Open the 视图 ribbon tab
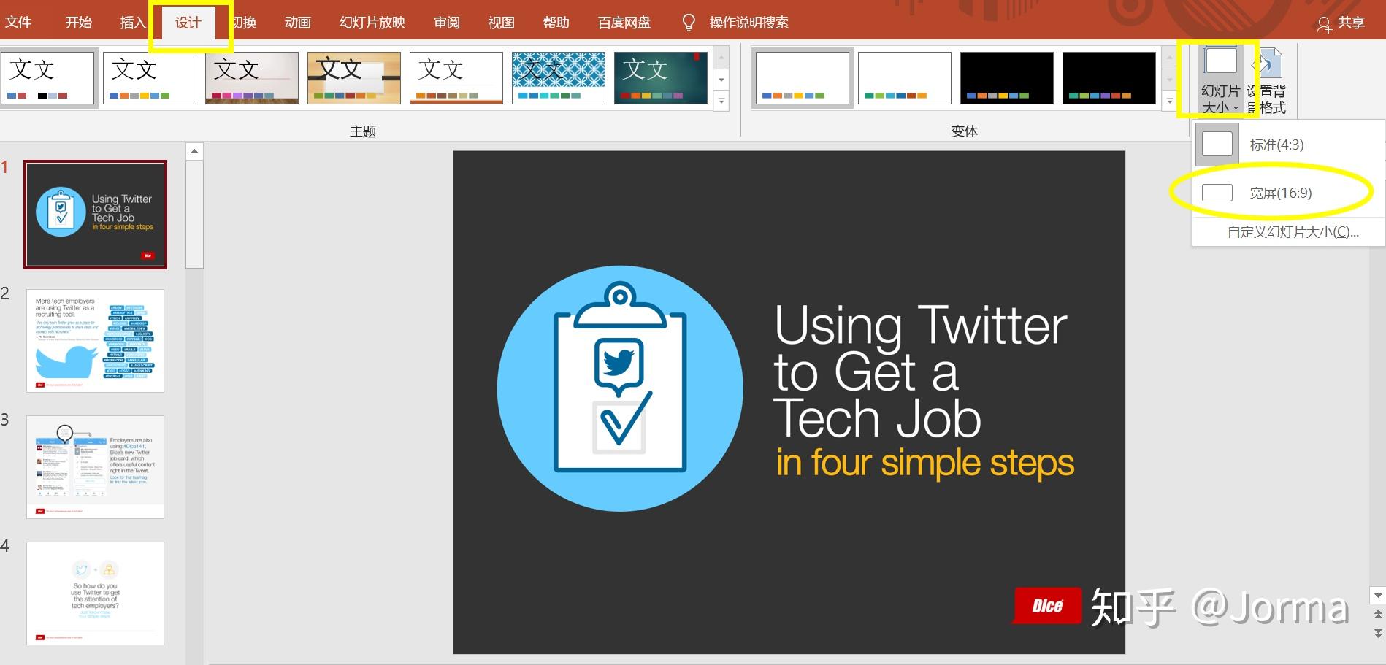 coord(502,23)
